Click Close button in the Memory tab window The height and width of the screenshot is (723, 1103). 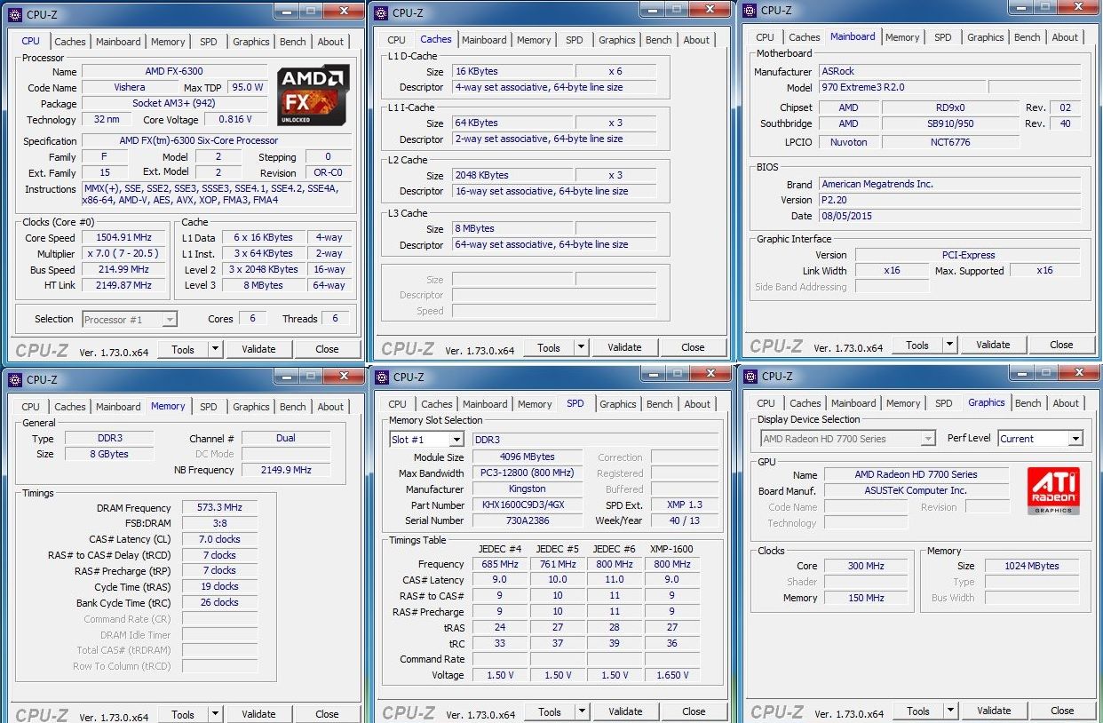(x=327, y=714)
